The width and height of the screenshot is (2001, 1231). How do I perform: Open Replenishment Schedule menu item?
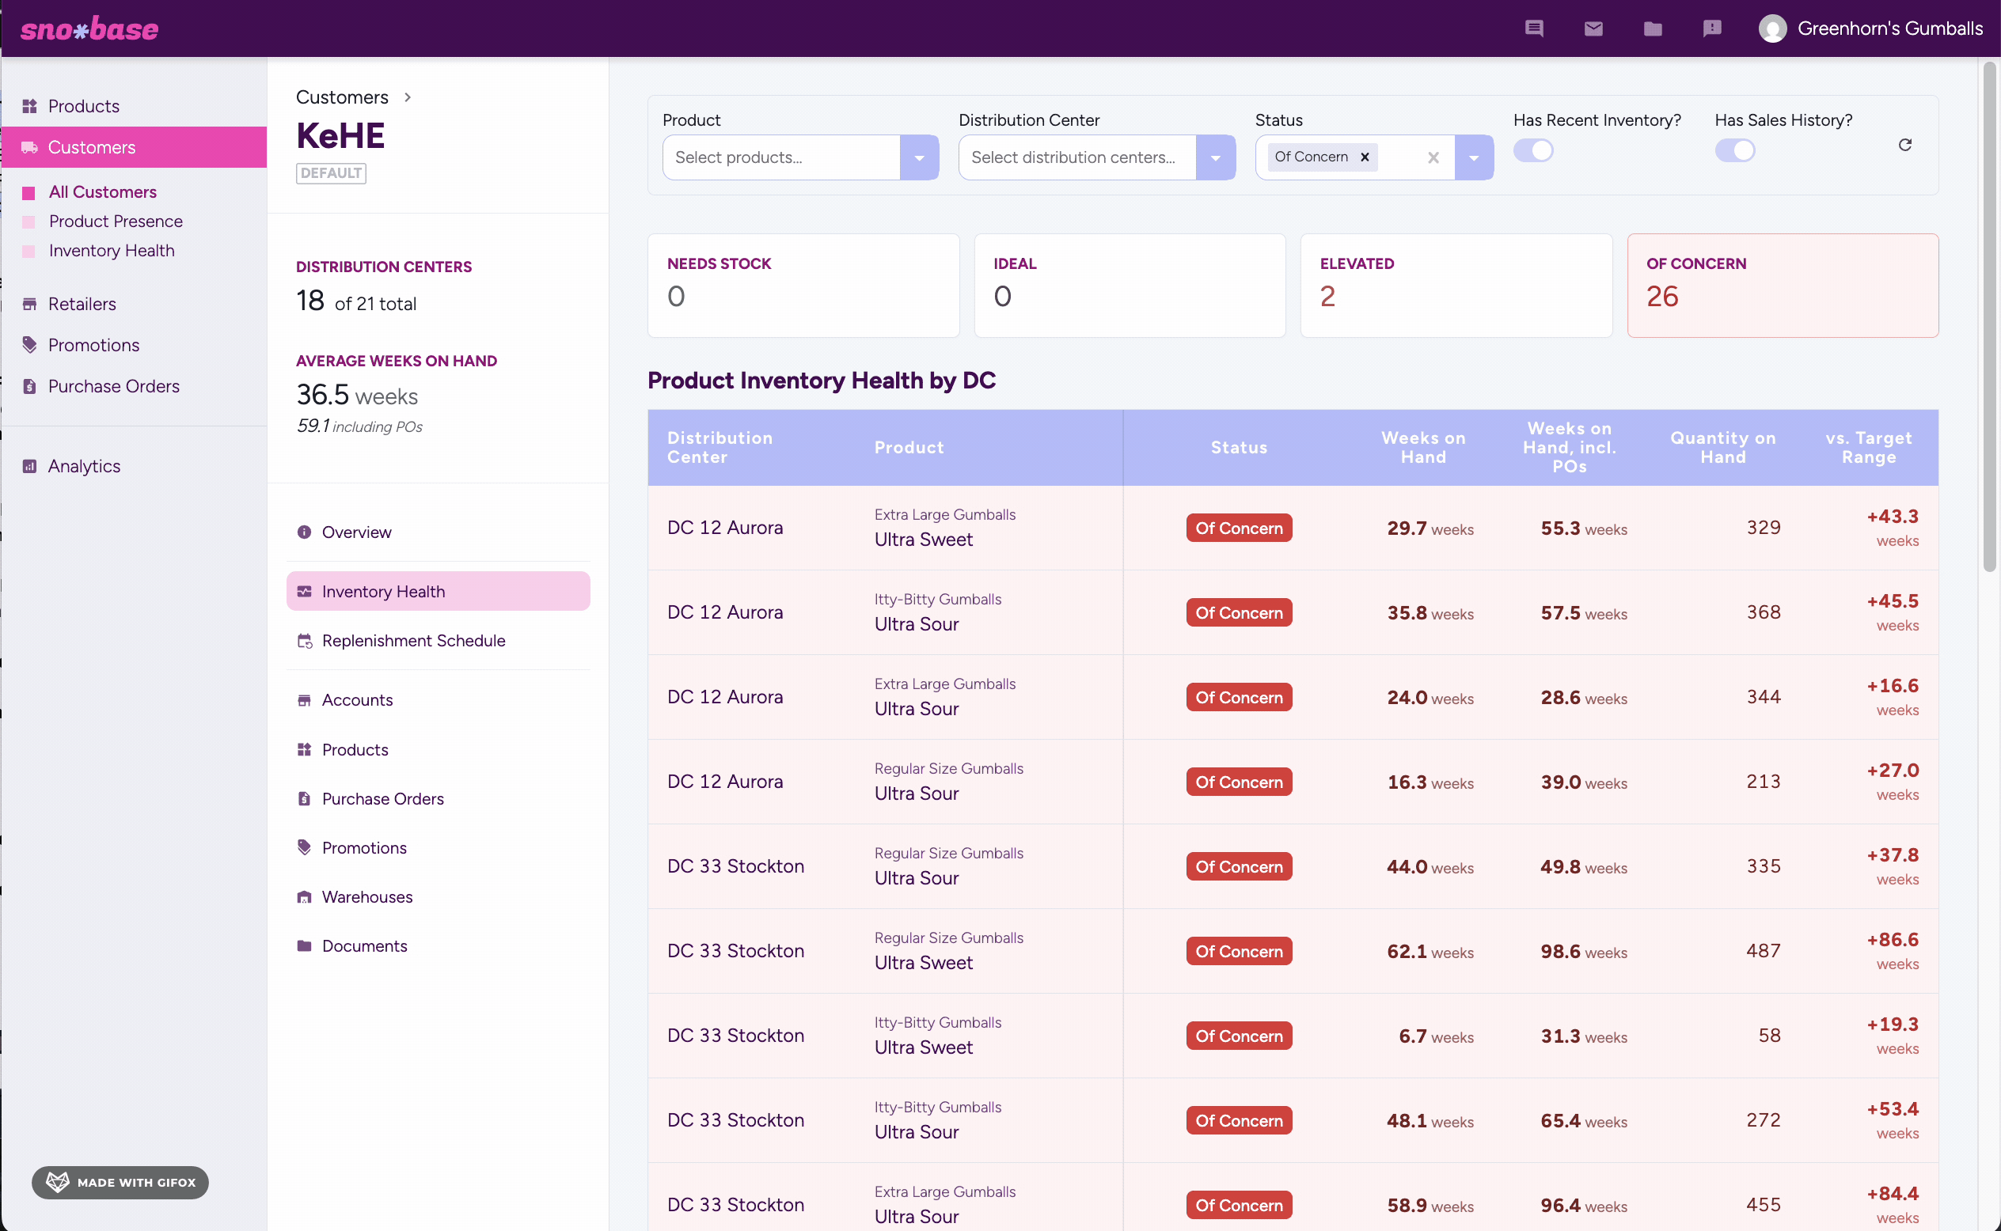click(413, 641)
